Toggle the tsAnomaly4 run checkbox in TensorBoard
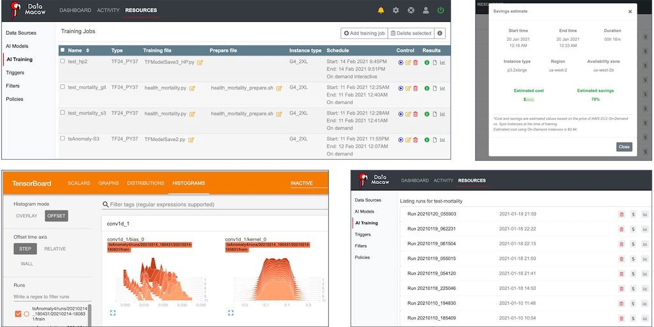 [18, 314]
